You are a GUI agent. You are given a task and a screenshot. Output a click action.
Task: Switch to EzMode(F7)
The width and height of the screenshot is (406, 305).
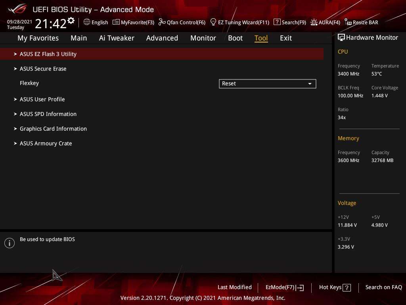coord(284,287)
